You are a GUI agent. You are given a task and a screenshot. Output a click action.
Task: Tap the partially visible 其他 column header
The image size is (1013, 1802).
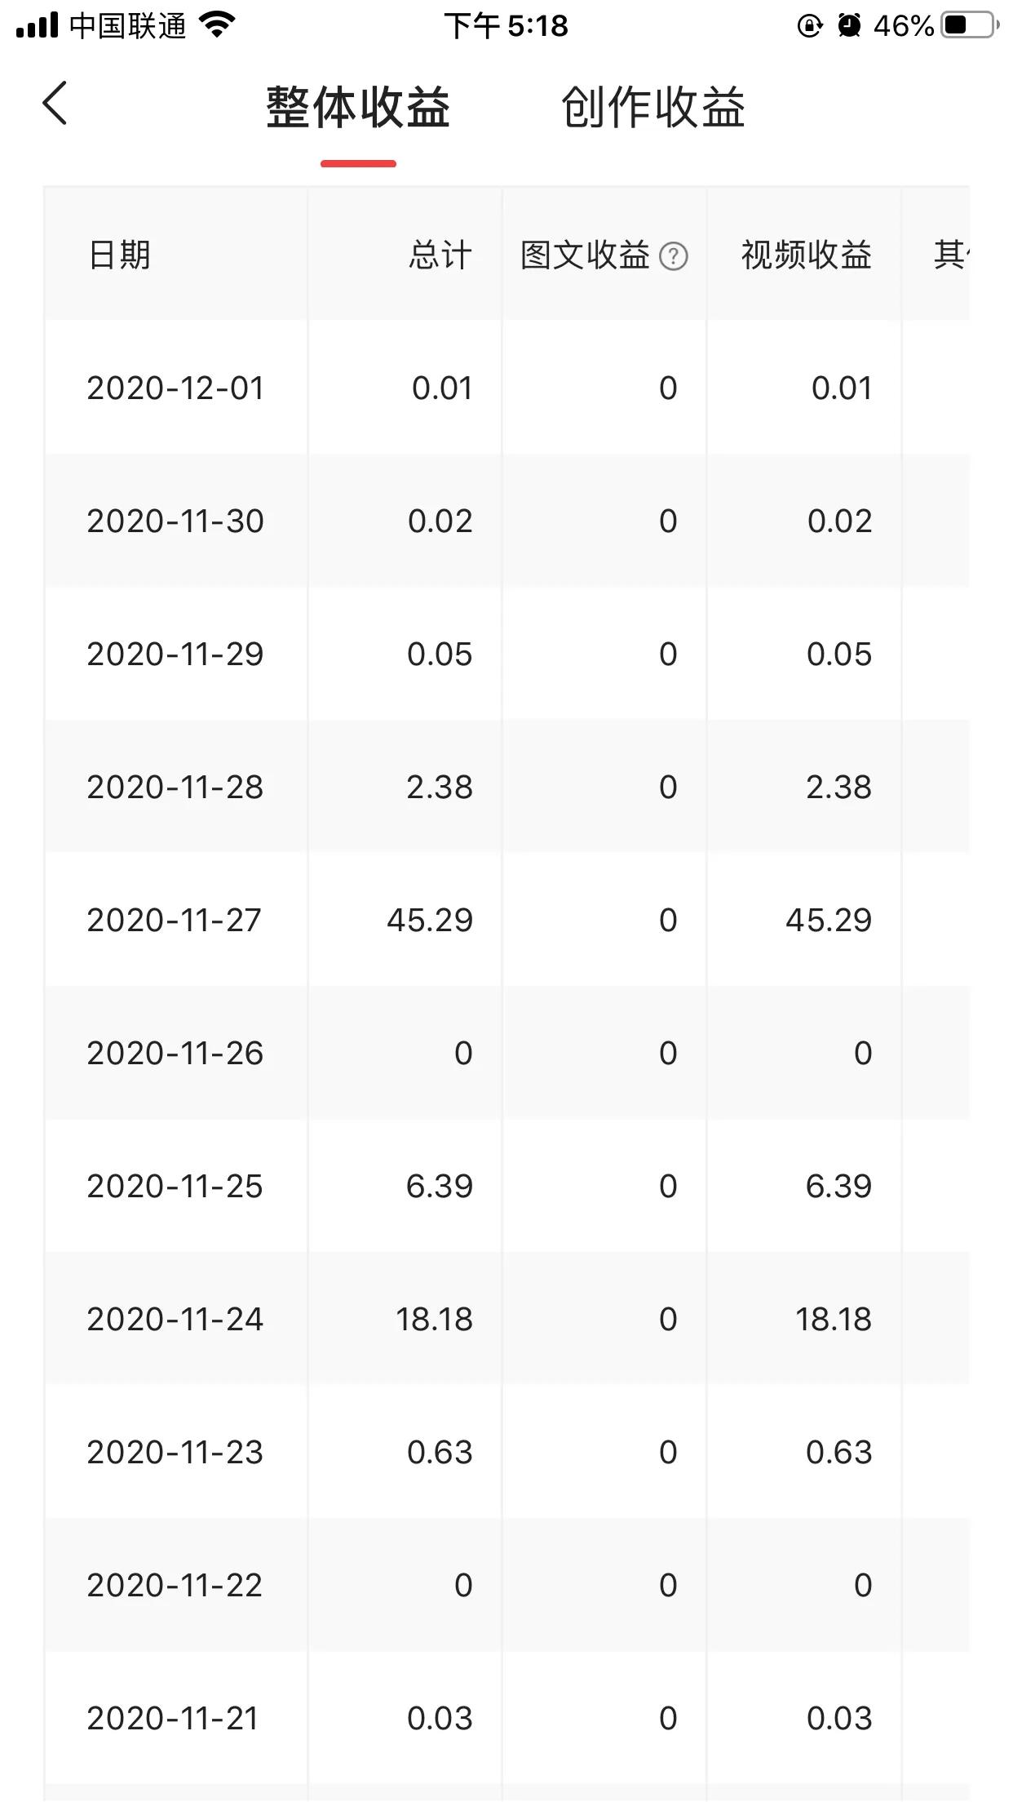950,255
